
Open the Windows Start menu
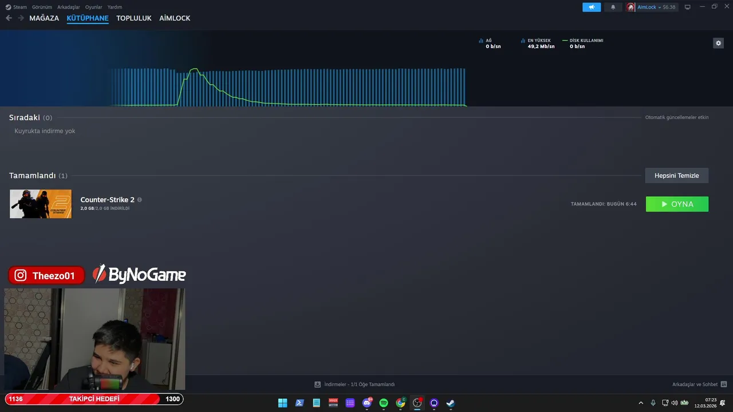(282, 403)
